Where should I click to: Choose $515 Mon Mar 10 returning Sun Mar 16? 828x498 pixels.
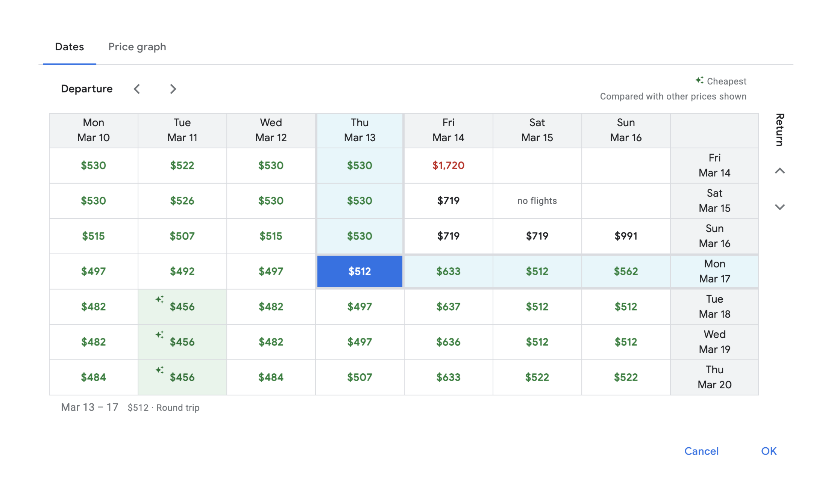tap(94, 236)
